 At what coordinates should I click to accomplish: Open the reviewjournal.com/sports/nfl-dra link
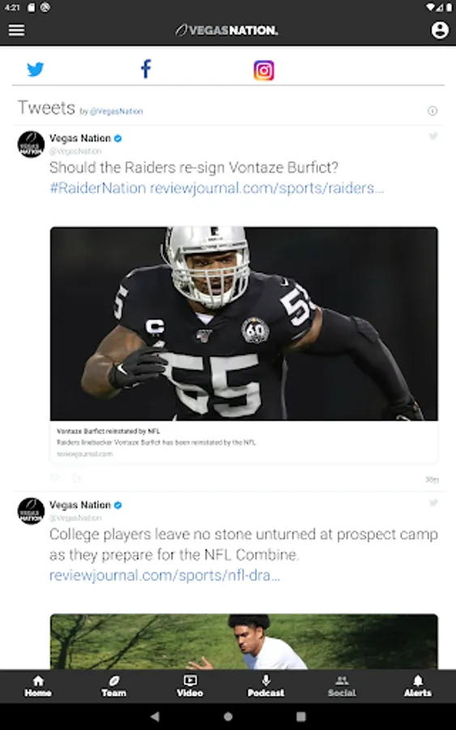pos(164,575)
